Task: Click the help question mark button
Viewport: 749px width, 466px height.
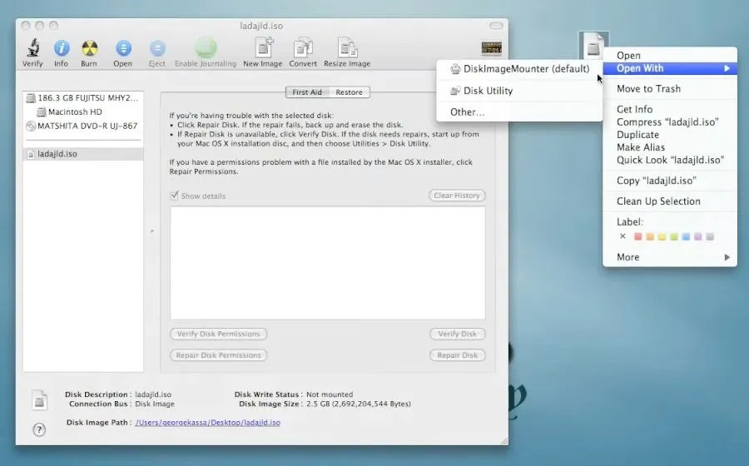Action: point(39,429)
